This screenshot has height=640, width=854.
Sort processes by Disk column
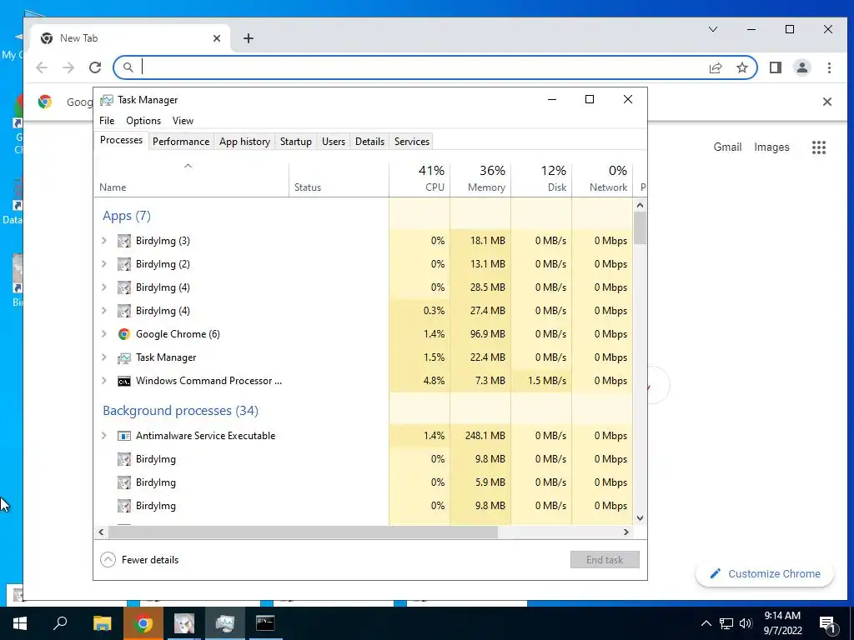(541, 179)
